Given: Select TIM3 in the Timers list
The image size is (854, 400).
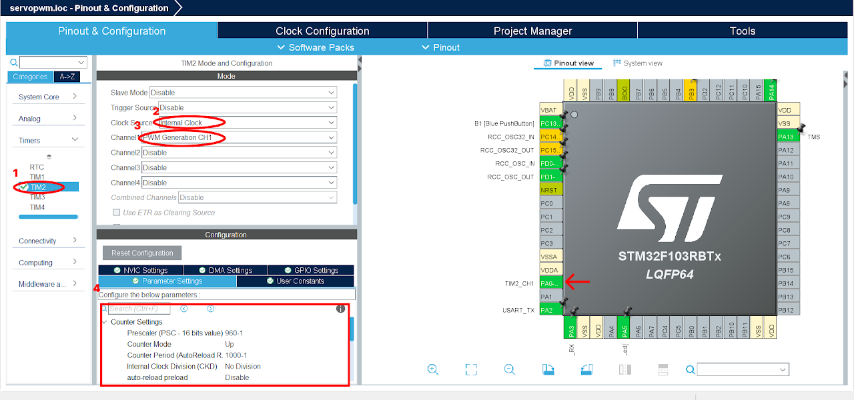Looking at the screenshot, I should pos(37,197).
